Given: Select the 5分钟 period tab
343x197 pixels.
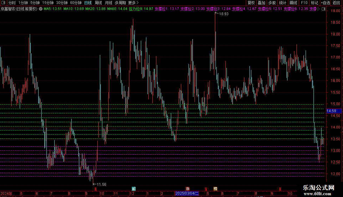Looking at the screenshot, I should pos(35,3).
